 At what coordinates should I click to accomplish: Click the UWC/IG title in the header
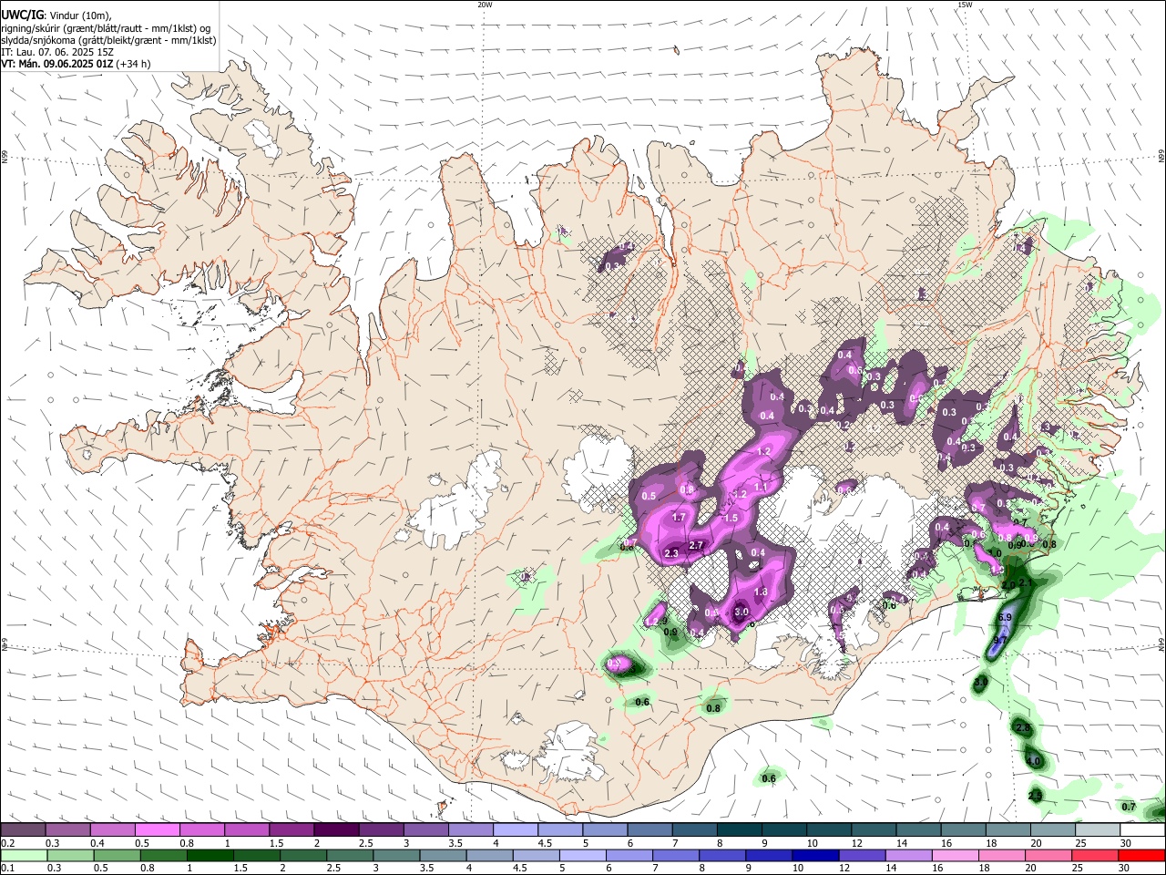coord(21,15)
